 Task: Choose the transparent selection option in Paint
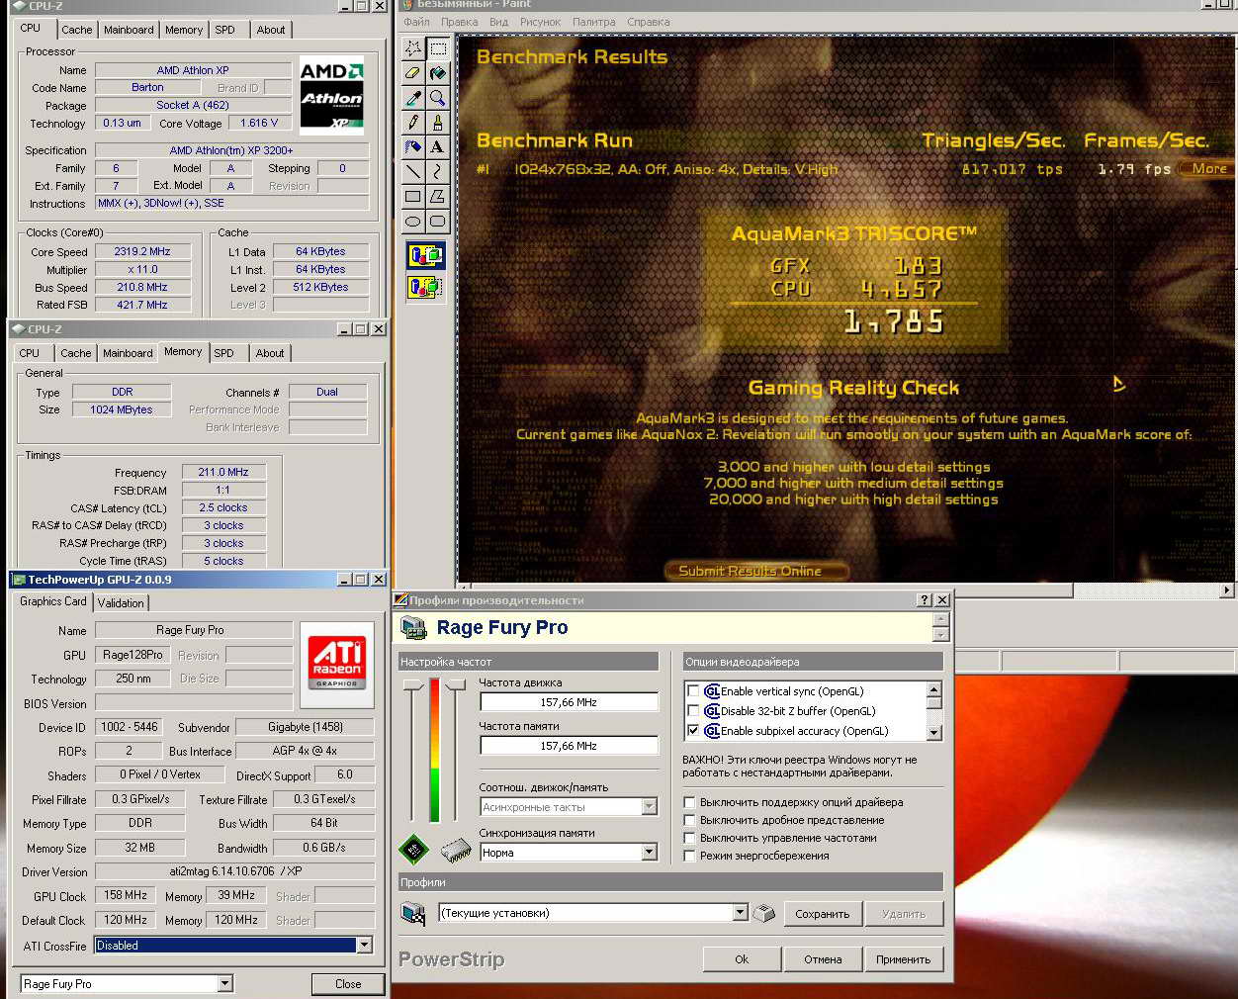click(x=425, y=287)
